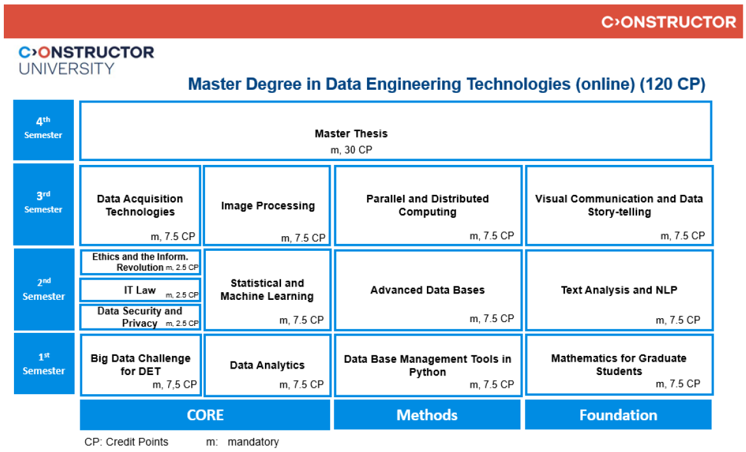This screenshot has height=452, width=746.
Task: Select the Methods category label
Action: coord(427,415)
